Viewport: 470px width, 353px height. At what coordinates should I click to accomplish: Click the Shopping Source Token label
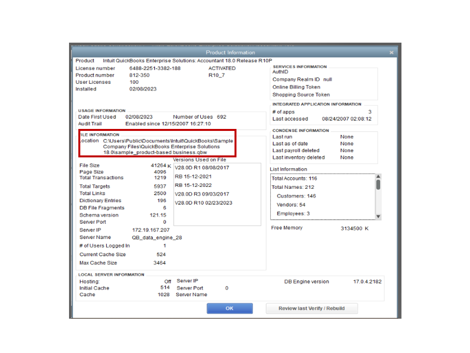click(x=301, y=95)
